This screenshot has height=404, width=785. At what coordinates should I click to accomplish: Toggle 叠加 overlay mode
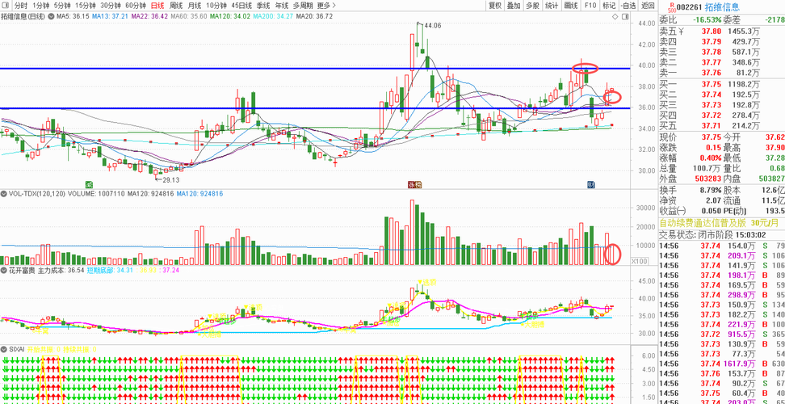point(513,6)
